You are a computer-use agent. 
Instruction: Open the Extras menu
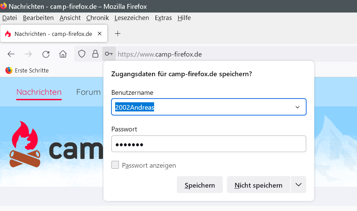163,18
